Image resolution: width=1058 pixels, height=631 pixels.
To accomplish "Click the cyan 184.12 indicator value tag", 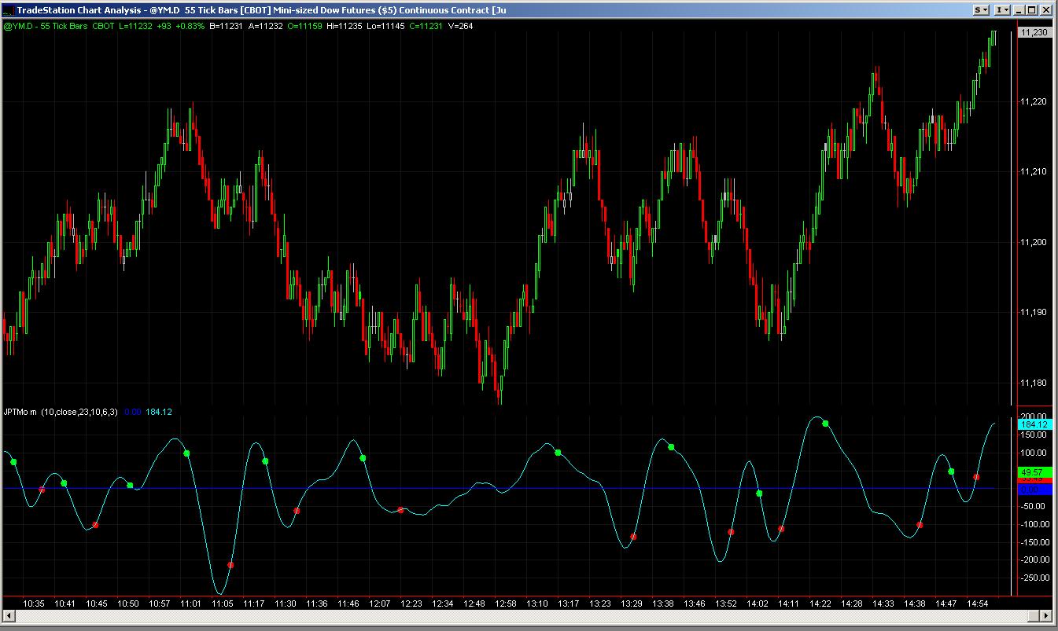I will coord(1033,424).
